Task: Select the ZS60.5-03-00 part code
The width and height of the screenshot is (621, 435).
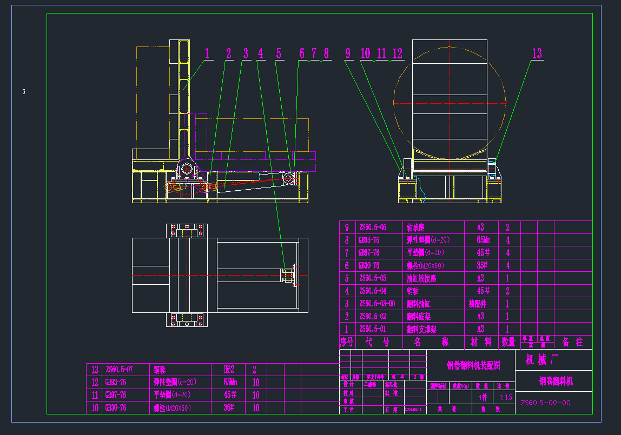Action: [376, 304]
